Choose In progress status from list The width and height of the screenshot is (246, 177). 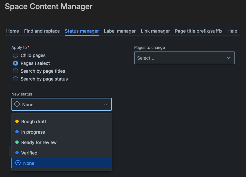pos(61,132)
